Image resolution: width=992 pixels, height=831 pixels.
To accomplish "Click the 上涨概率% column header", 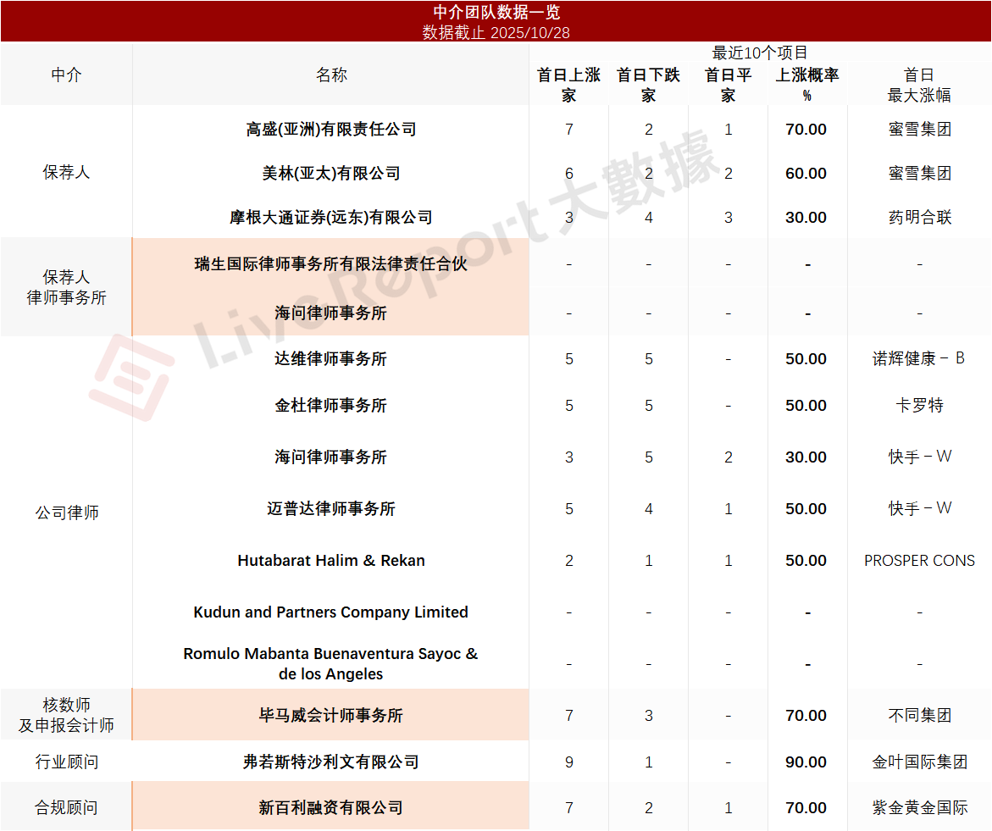I will [807, 85].
